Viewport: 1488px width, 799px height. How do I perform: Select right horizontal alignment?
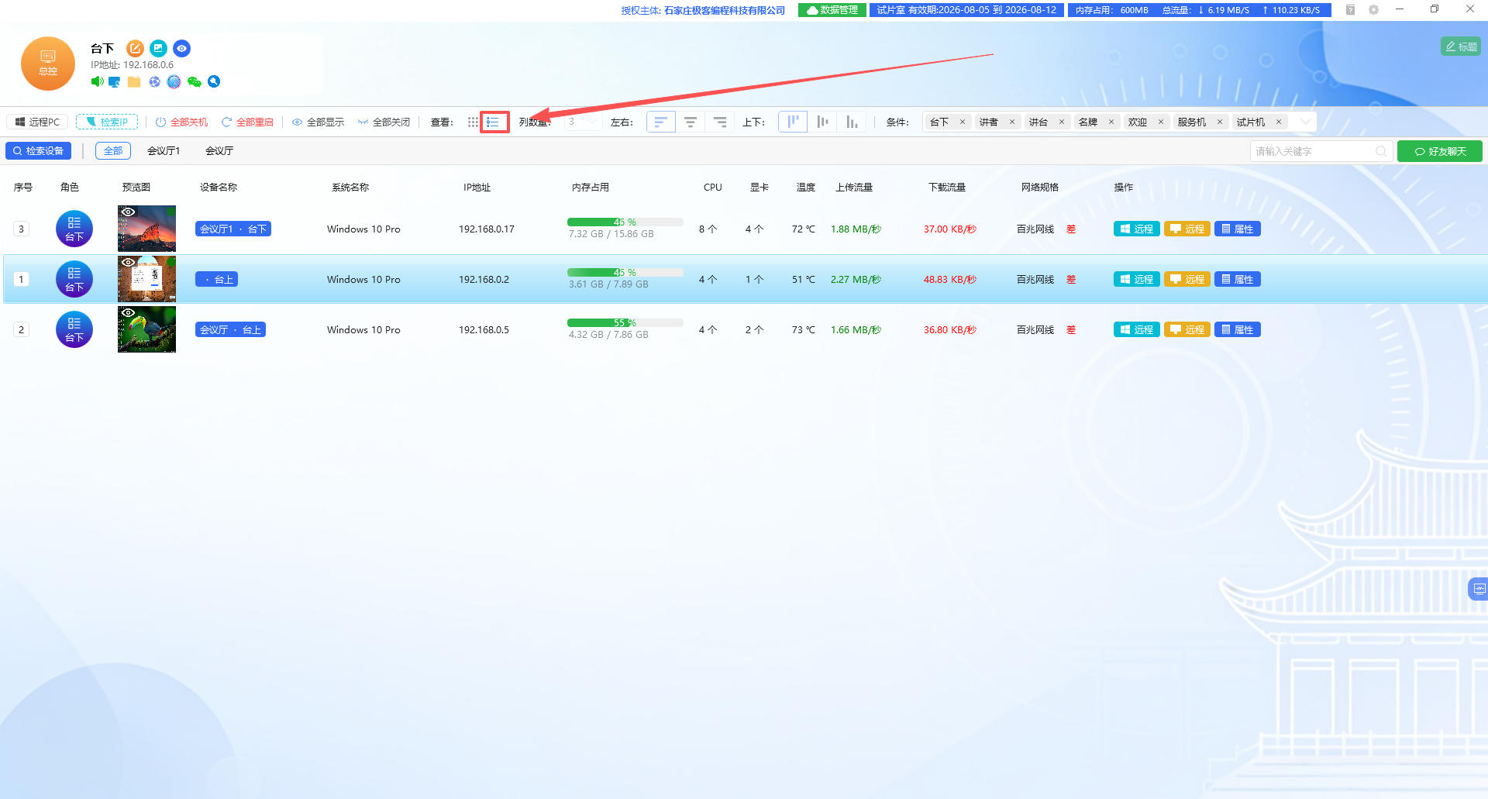720,122
